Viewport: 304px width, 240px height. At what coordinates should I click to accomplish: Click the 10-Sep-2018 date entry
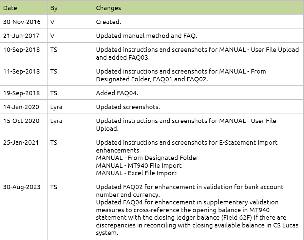[21, 50]
